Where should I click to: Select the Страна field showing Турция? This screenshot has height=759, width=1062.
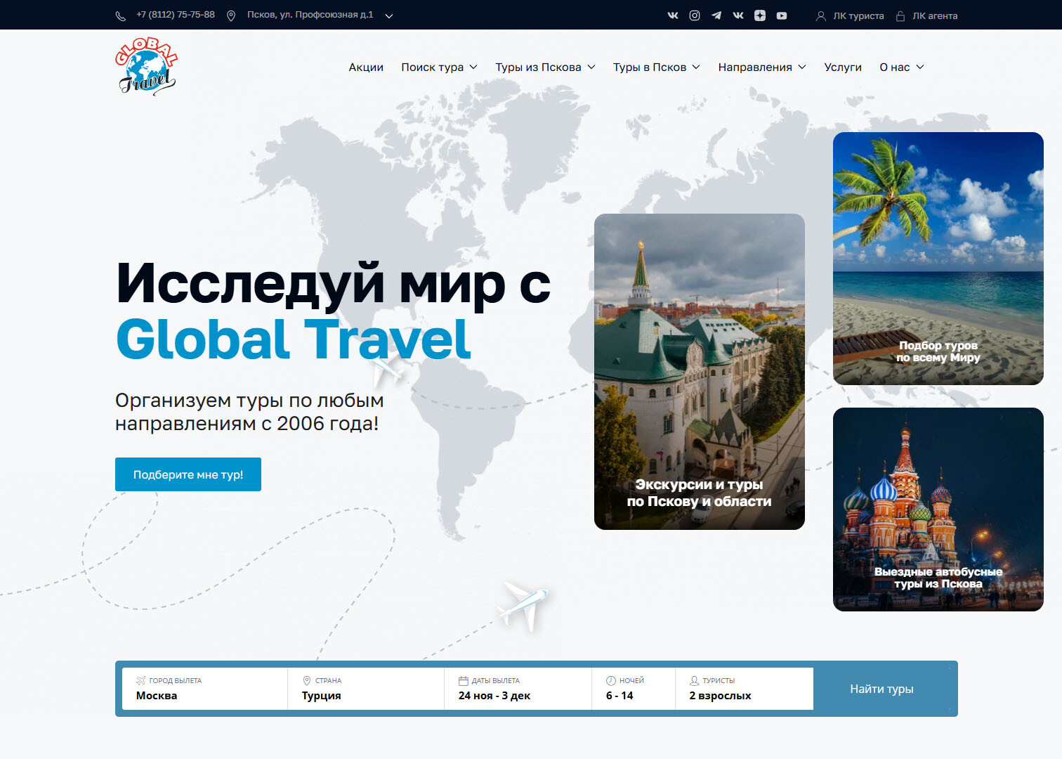click(365, 689)
